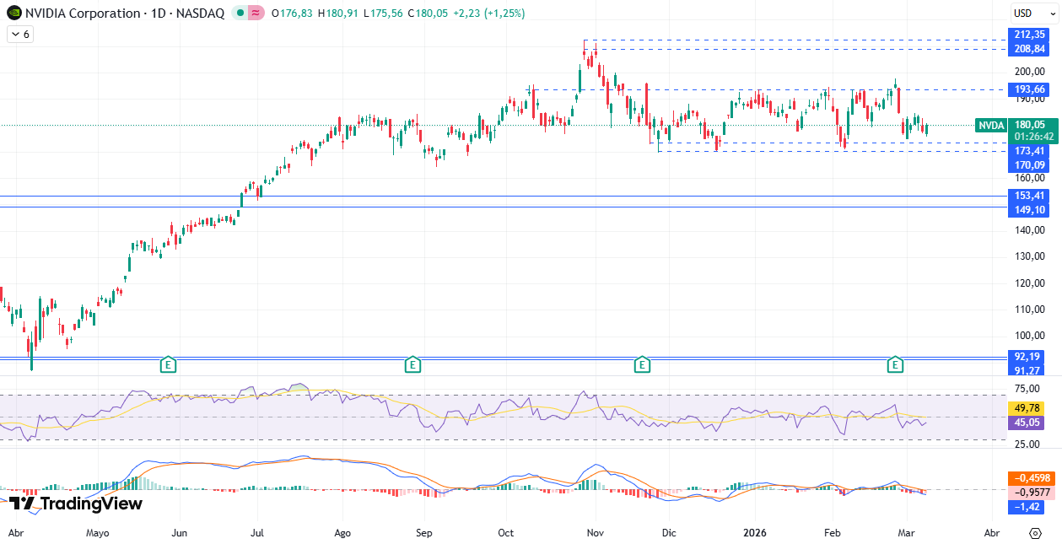This screenshot has height=544, width=1062.
Task: Click the 2026 year label on time axis
Action: click(x=754, y=533)
